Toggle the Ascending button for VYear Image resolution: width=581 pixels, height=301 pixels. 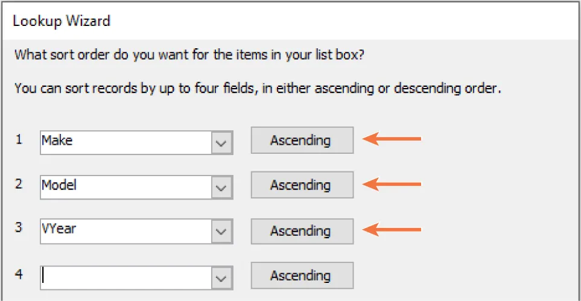pyautogui.click(x=301, y=230)
